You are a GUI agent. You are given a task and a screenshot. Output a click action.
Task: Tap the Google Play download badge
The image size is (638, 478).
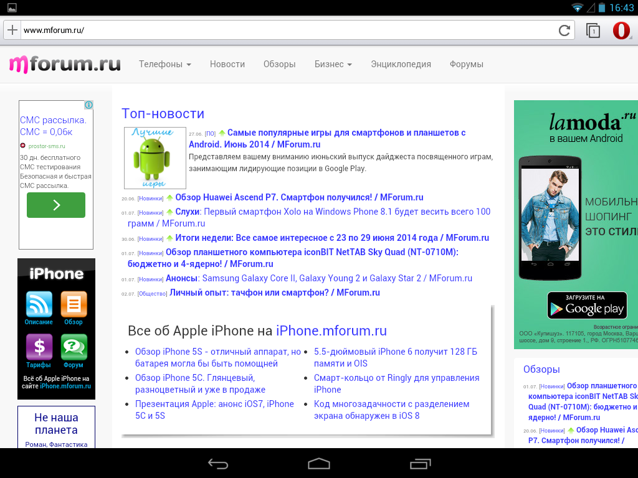(587, 305)
